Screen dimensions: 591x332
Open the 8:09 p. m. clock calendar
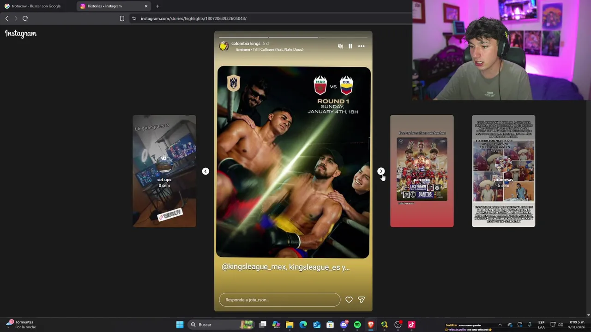click(x=577, y=325)
